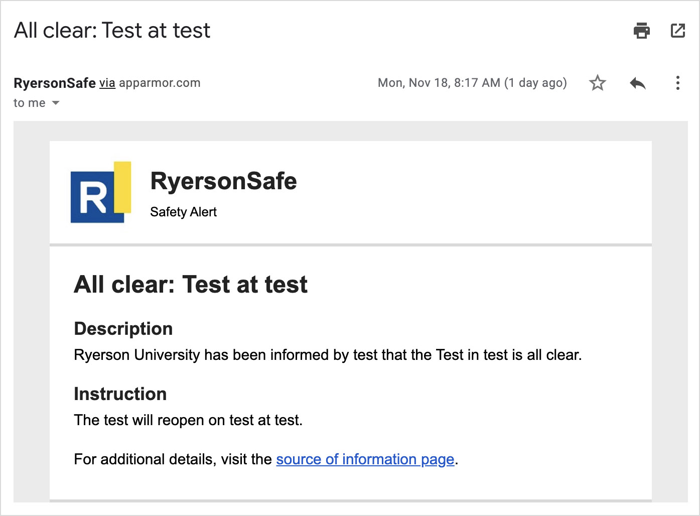
Task: Click the apparmor.com via link
Action: (160, 82)
